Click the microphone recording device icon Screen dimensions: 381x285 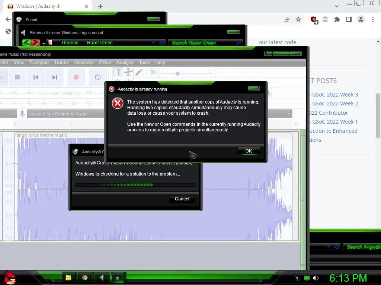tap(22, 114)
